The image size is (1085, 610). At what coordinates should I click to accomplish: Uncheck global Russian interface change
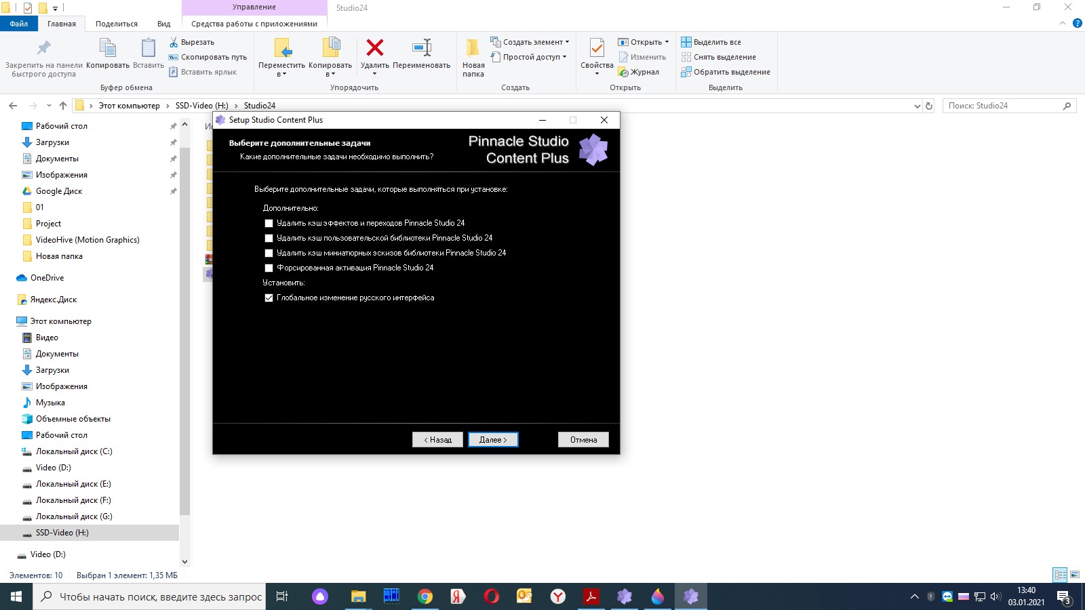(269, 298)
